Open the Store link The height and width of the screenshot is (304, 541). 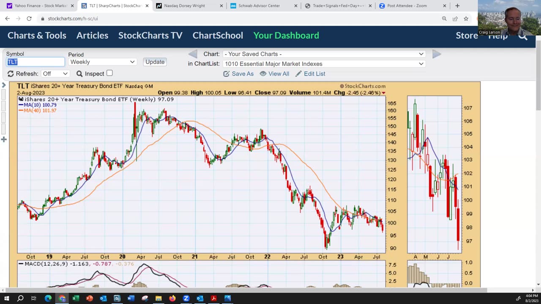point(467,35)
